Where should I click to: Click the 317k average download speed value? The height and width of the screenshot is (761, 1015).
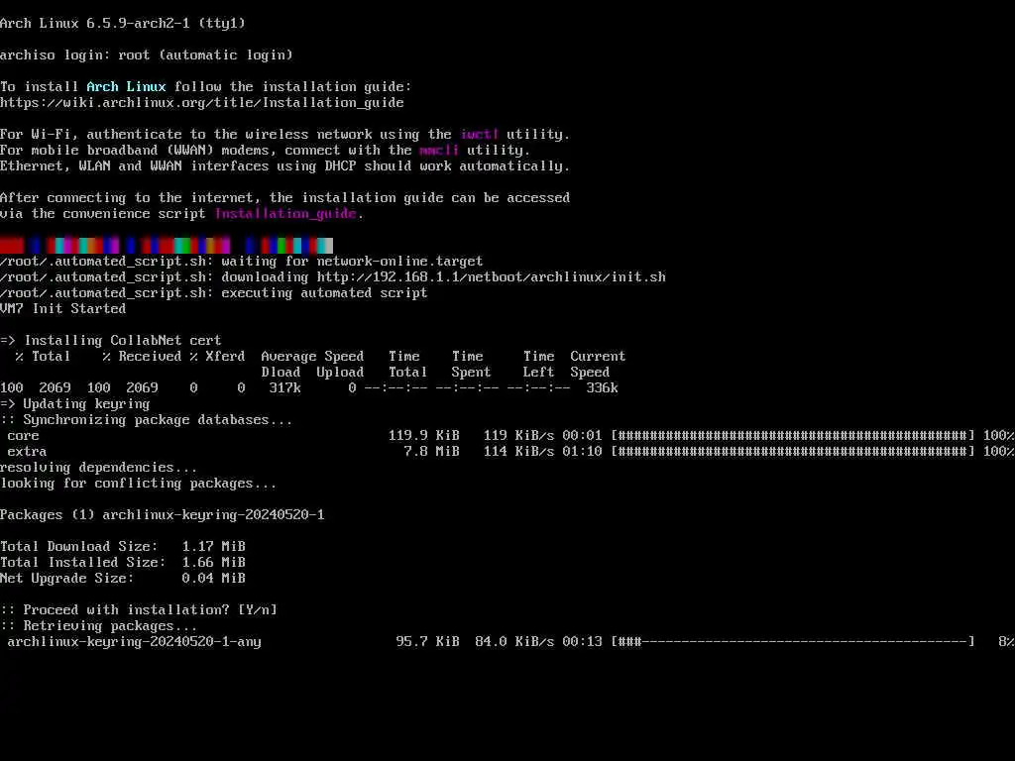point(284,387)
